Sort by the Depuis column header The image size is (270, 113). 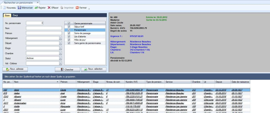click(x=223, y=82)
